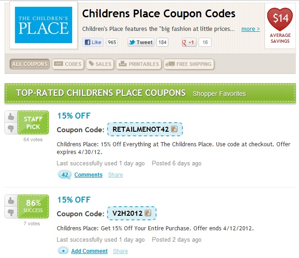
Task: Open the 42 comments speech bubble
Action: [64, 174]
